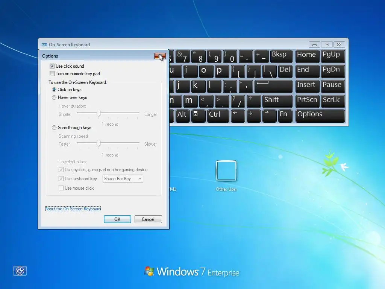Tap the Alt key
The height and width of the screenshot is (289, 385).
pos(182,116)
